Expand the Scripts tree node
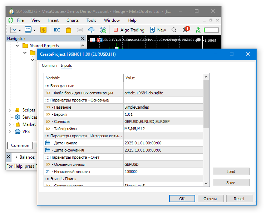Viewport: 266px width, 213px height. coord(10,110)
